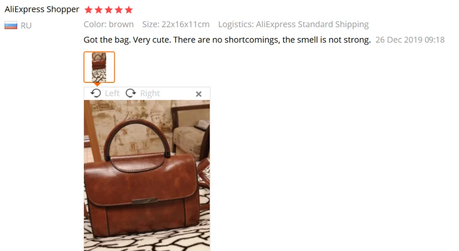Select the "Size: 22x16x11cm" attribute text
The width and height of the screenshot is (459, 251).
click(176, 24)
